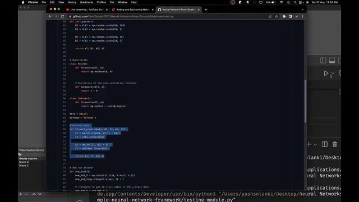
Task: Open the Edit menu
Action: click(52, 2)
